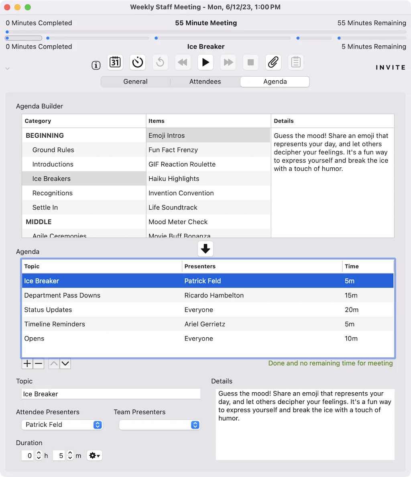Click the plus button to add agenda topic
The image size is (411, 477).
tap(27, 364)
